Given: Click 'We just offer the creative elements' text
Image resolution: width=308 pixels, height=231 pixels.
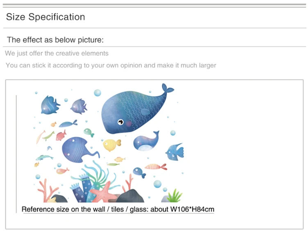Looking at the screenshot, I should [x=57, y=53].
